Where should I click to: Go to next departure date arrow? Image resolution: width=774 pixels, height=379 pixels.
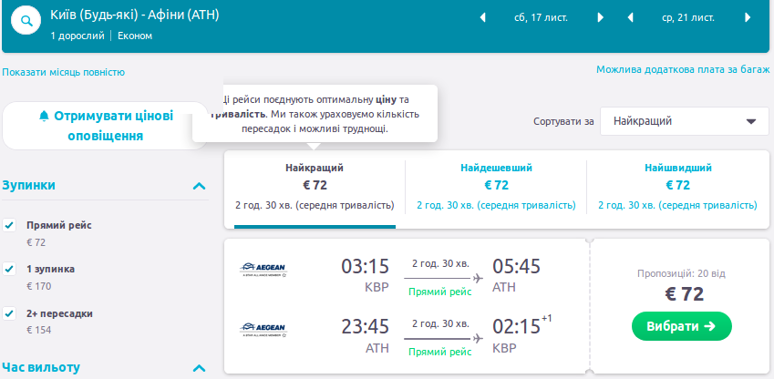tap(600, 17)
